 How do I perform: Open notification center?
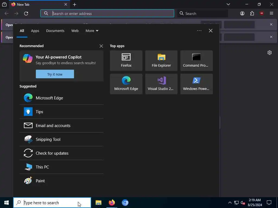269,203
